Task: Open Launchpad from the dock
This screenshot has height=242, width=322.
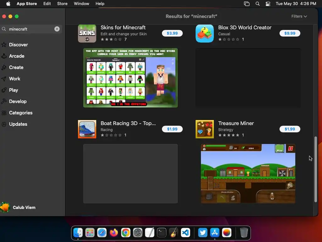Action: click(90, 233)
